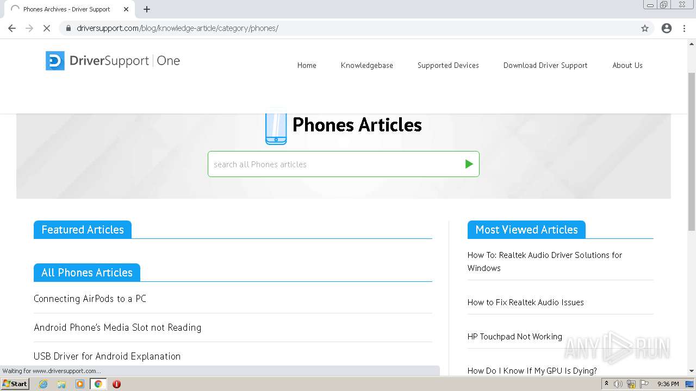Viewport: 696px width, 391px height.
Task: Click the page vertical scrollbar thumb
Action: [692, 151]
